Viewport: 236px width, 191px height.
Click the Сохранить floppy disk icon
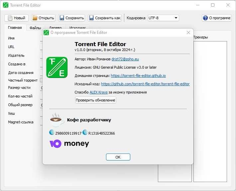62,18
